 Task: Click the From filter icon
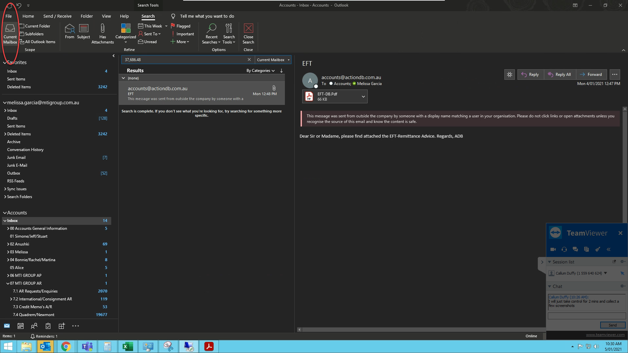pos(69,29)
